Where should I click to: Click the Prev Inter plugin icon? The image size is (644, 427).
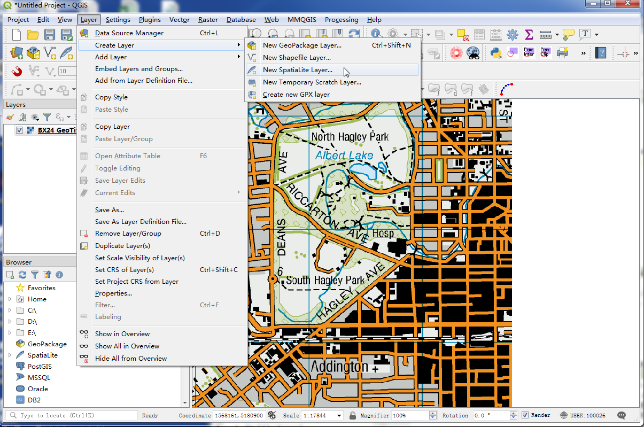point(529,53)
